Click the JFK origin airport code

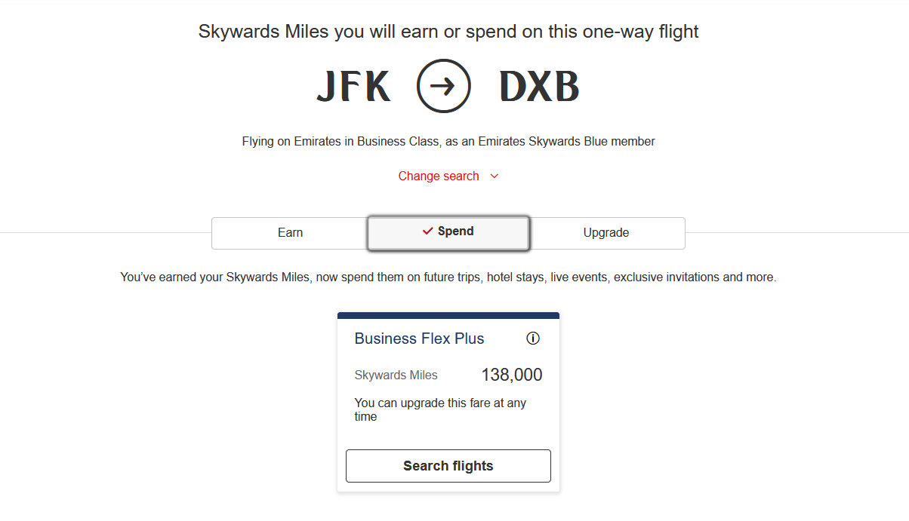point(353,87)
